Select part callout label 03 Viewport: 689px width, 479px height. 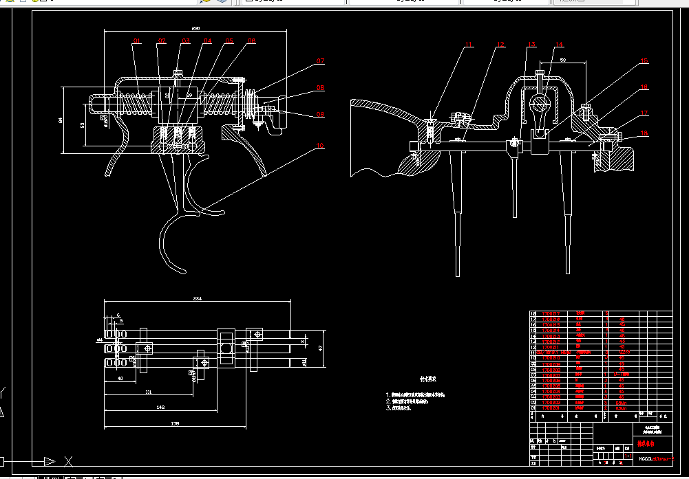186,41
